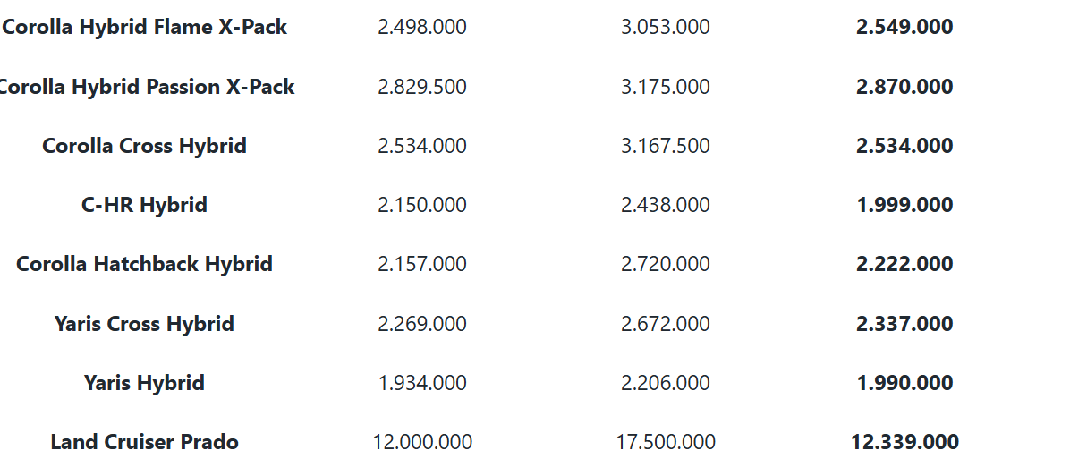Click the Yaris Cross Hybrid label

(145, 324)
